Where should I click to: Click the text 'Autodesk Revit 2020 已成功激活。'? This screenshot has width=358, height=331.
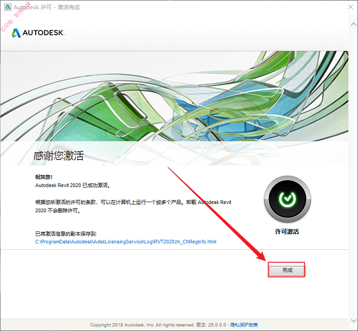pos(73,185)
